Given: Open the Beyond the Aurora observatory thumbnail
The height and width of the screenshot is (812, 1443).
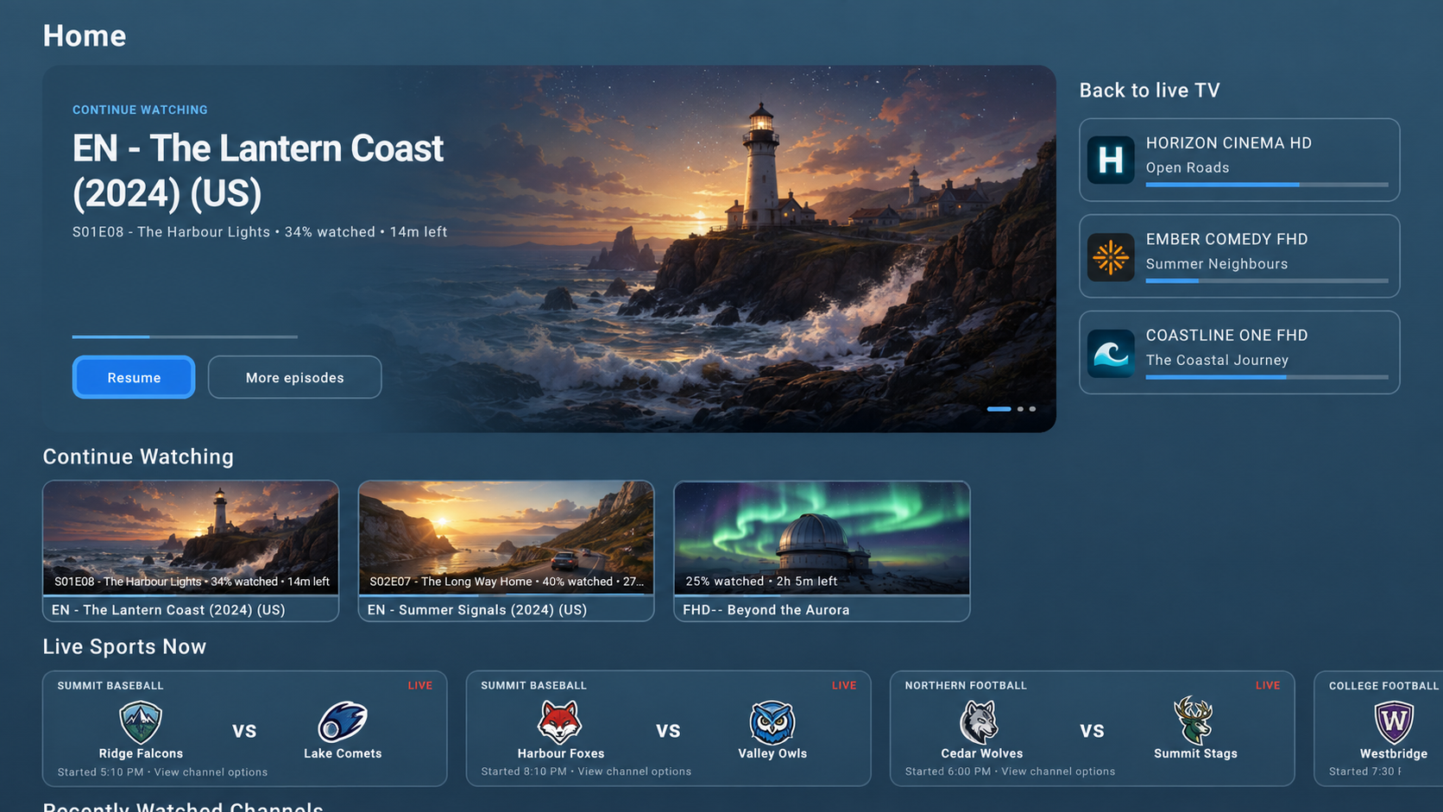Looking at the screenshot, I should pyautogui.click(x=822, y=538).
